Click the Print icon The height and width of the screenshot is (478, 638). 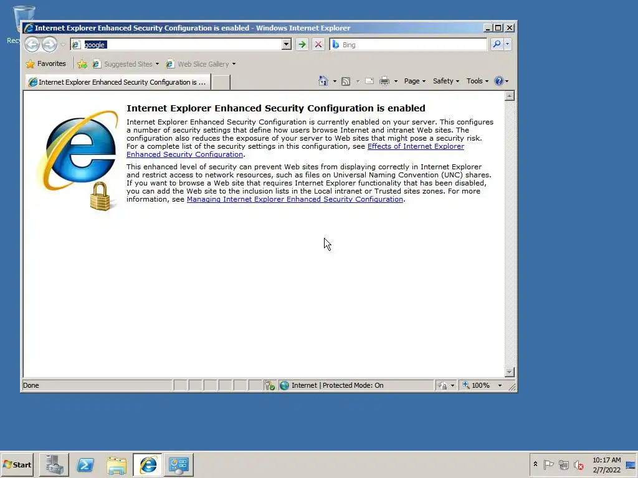[384, 81]
